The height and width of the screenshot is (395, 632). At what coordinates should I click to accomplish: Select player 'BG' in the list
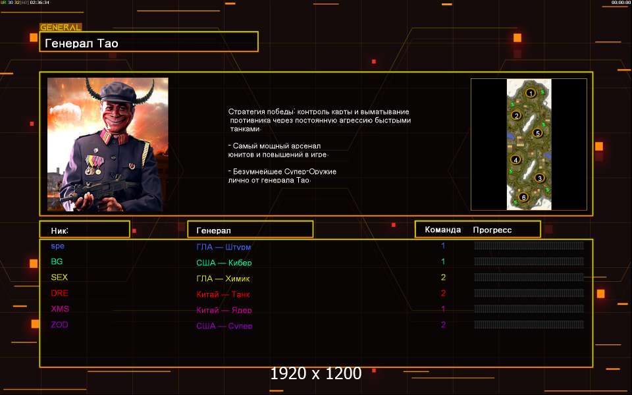point(57,261)
